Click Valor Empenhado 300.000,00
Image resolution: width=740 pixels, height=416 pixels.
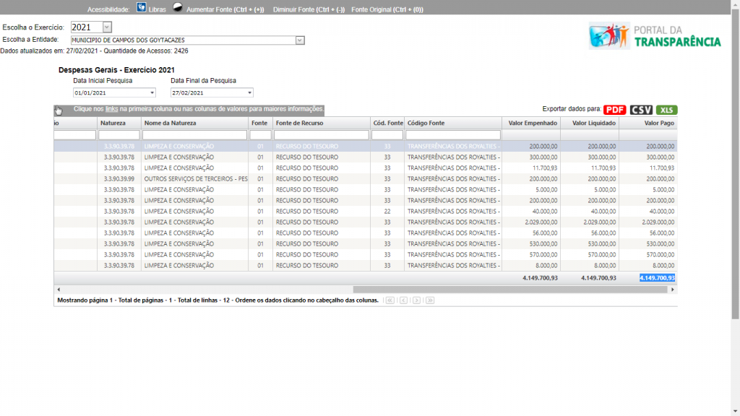(x=543, y=157)
